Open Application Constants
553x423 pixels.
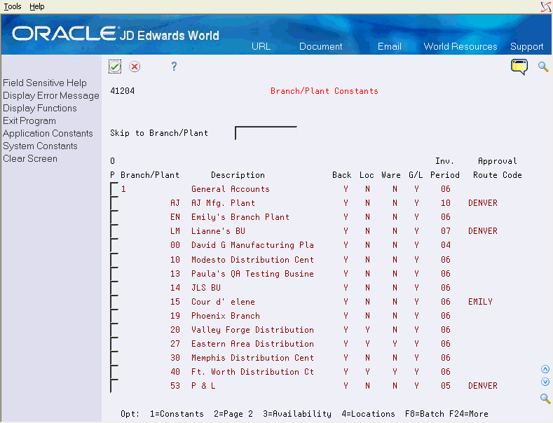point(48,134)
